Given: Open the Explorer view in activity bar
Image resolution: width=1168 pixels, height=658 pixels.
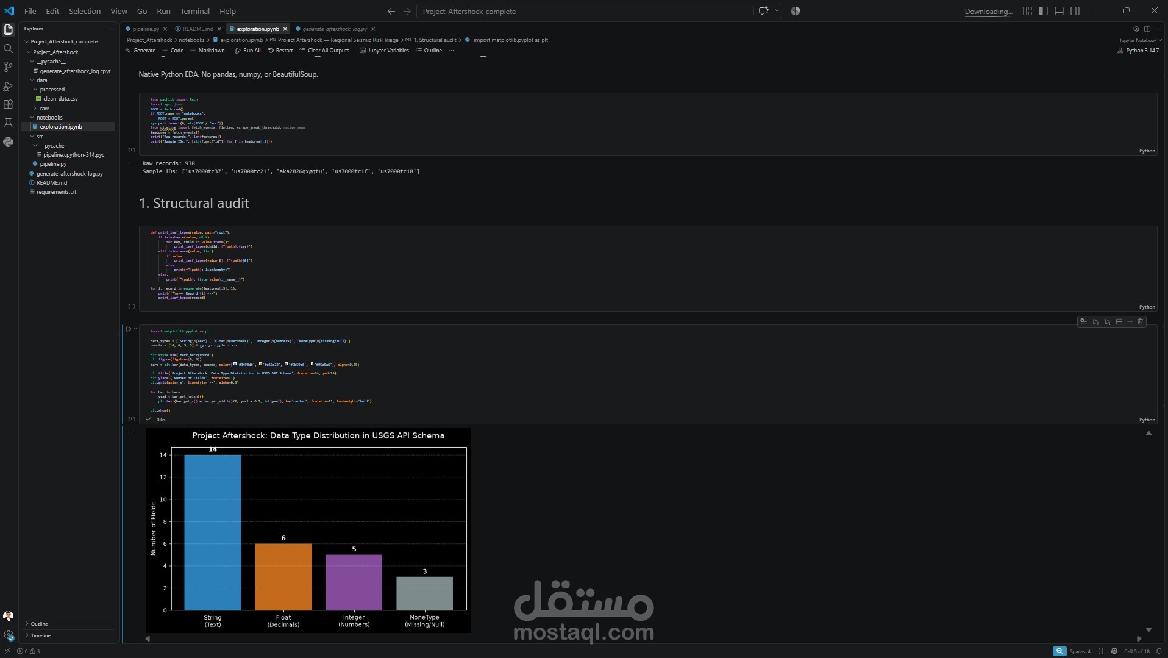Looking at the screenshot, I should click(9, 29).
